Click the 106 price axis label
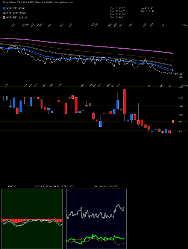The image size is (188, 249). tap(181, 106)
